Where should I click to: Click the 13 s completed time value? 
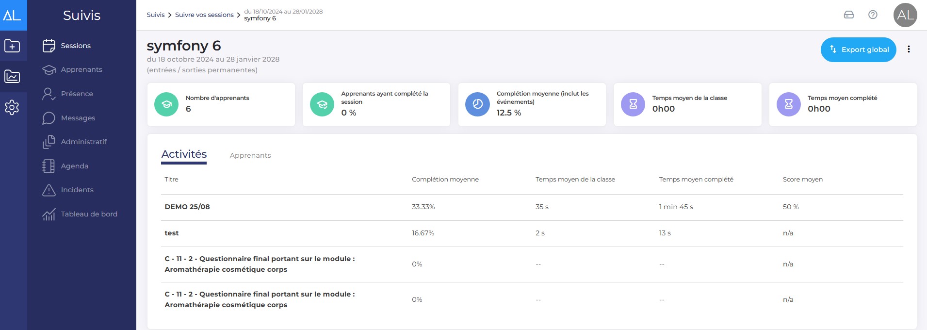665,233
